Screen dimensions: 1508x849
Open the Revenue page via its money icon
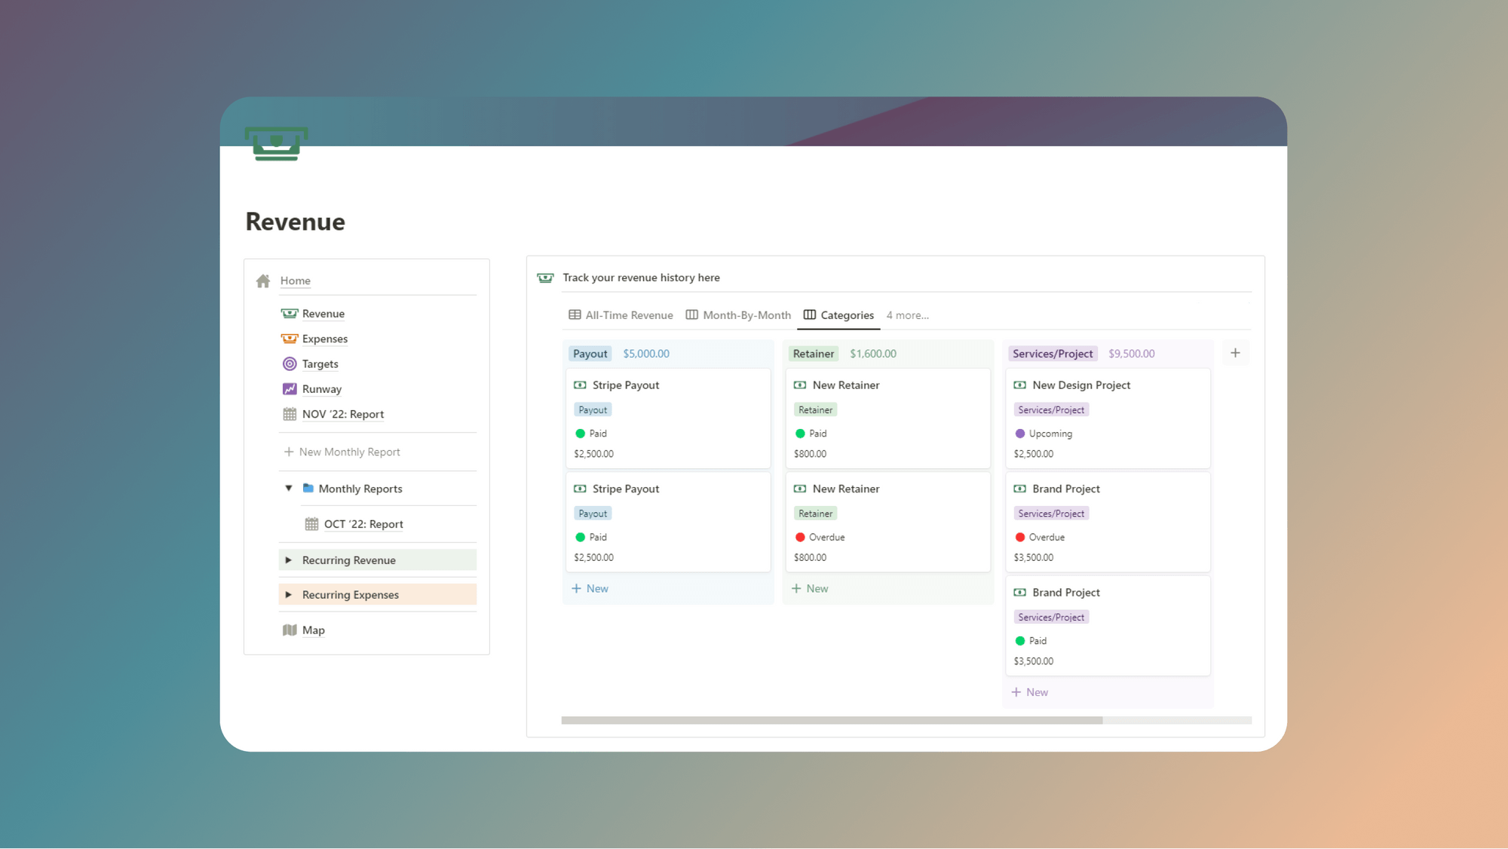pos(289,313)
